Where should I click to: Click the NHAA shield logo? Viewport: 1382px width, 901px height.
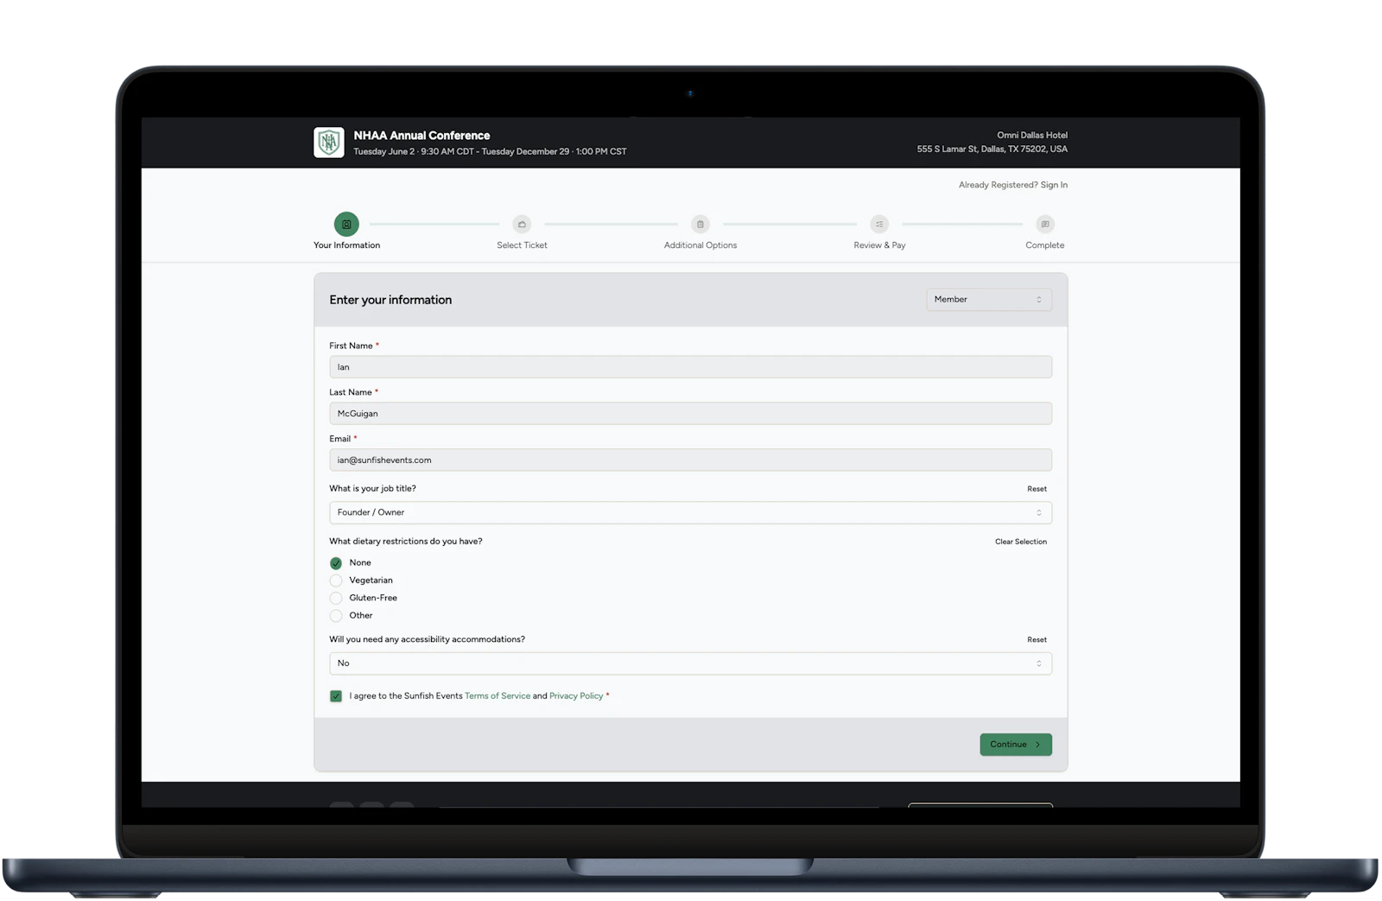[328, 143]
